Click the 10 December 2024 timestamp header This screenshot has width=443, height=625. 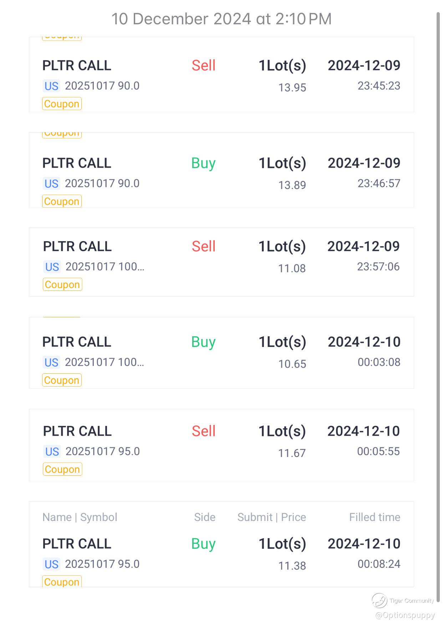[x=221, y=19]
